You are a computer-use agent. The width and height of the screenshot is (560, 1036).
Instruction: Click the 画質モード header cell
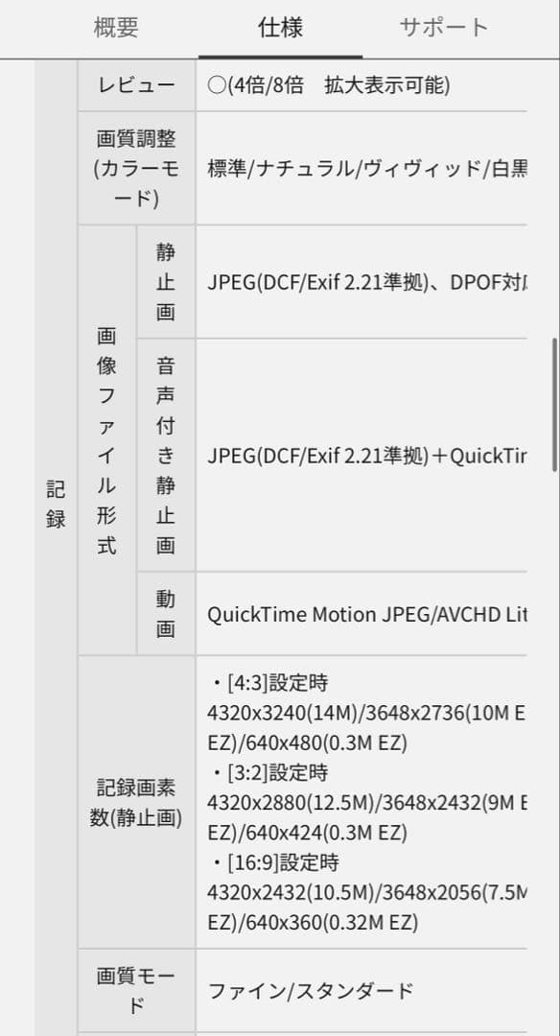click(137, 990)
